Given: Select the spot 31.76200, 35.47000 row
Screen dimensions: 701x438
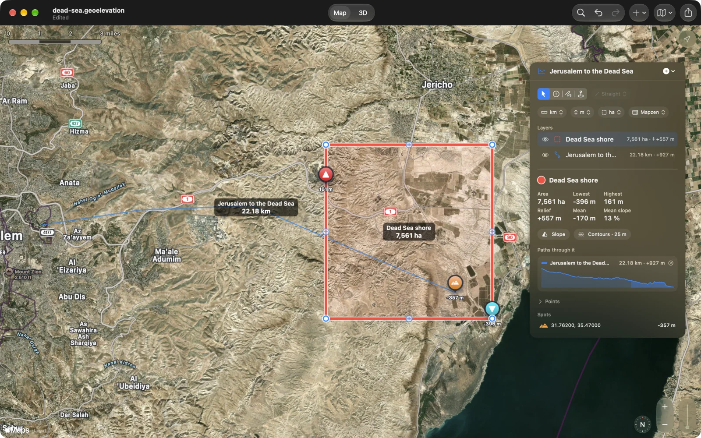Looking at the screenshot, I should coord(607,325).
